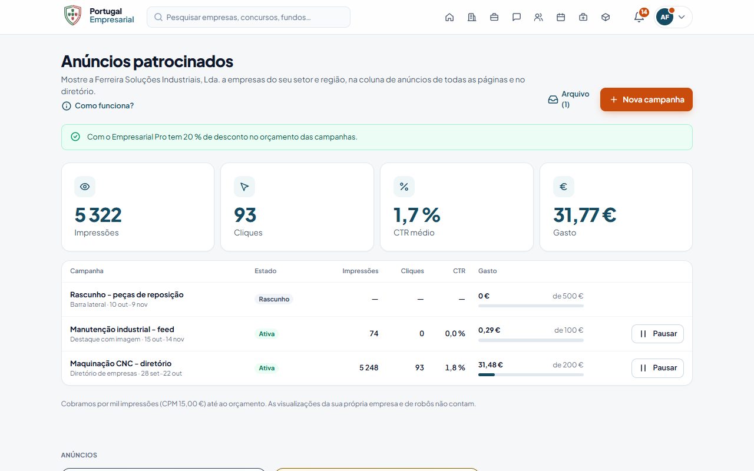Click the 31,48 € spend value
This screenshot has width=754, height=471.
coord(491,365)
